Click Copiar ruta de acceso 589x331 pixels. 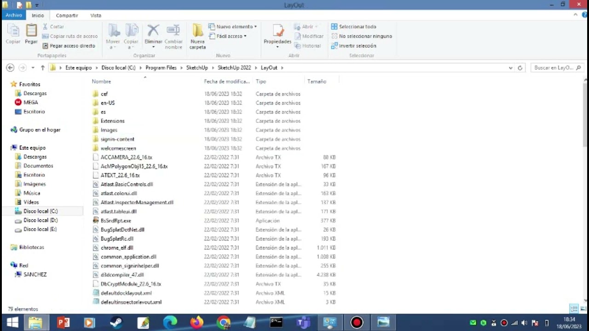click(x=69, y=36)
